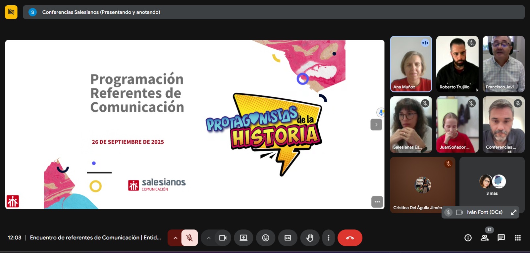Click the red Salesianos icon at slide corner
The height and width of the screenshot is (253, 530).
point(13,201)
